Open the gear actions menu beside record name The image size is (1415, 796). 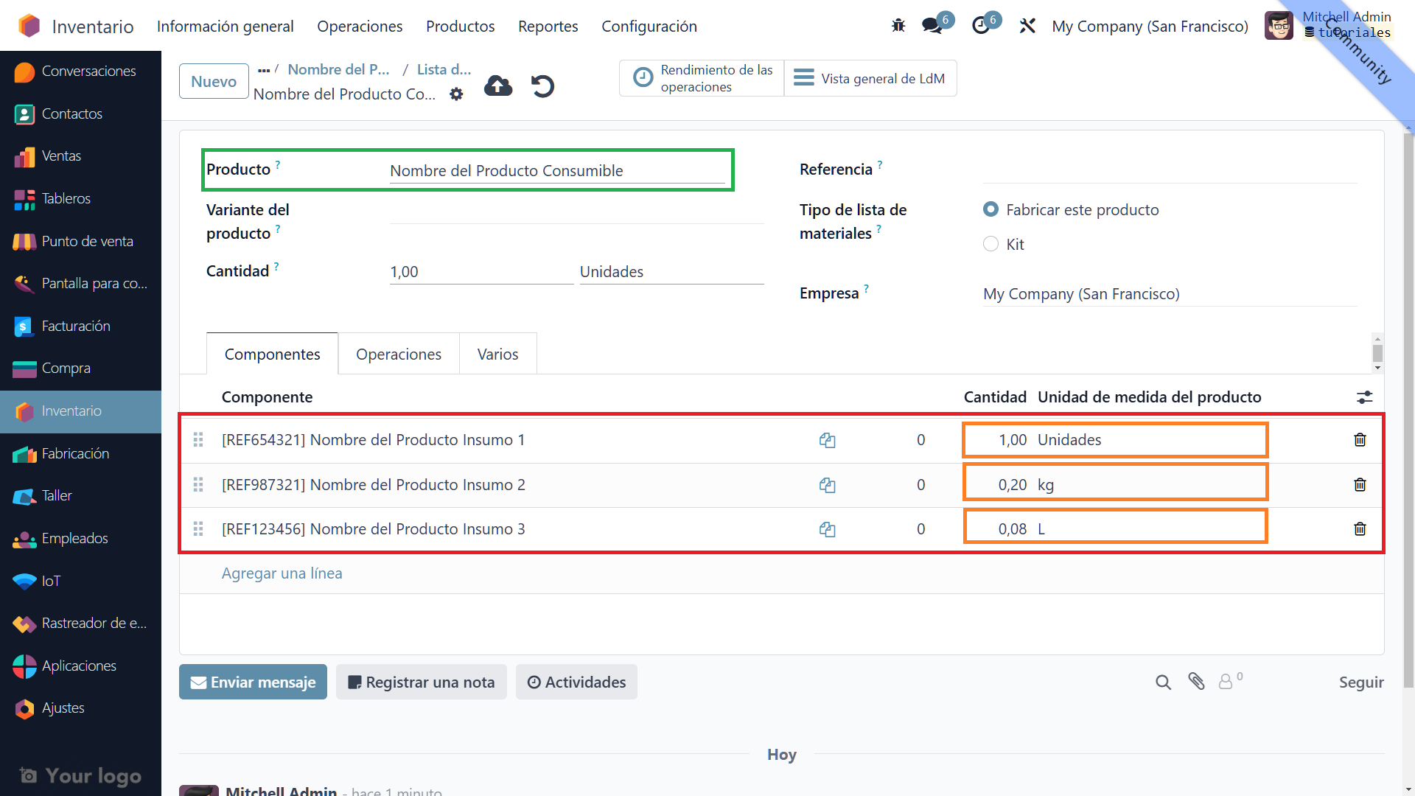[456, 94]
